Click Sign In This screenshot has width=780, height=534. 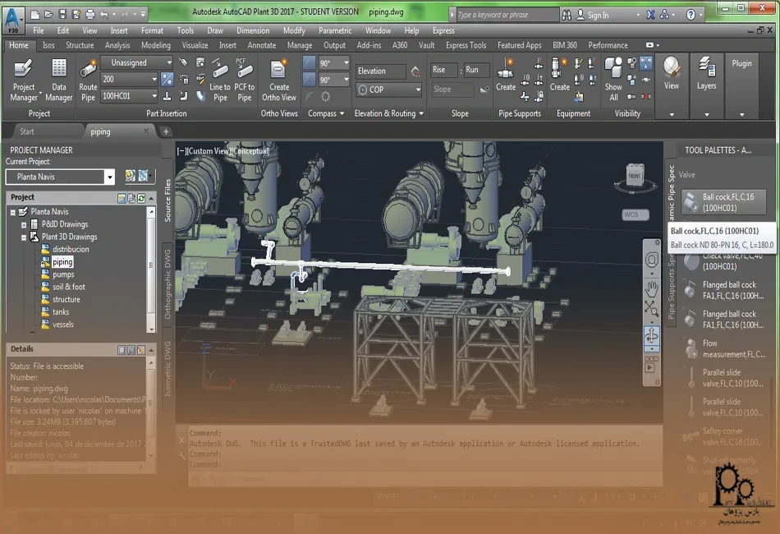coord(598,16)
